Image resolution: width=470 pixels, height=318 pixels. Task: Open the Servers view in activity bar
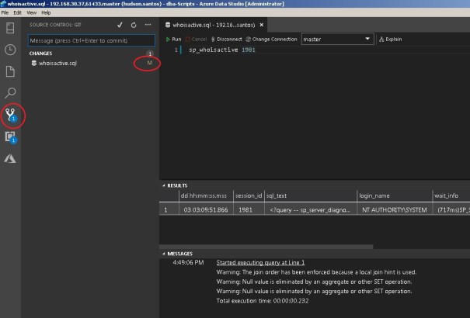point(10,29)
